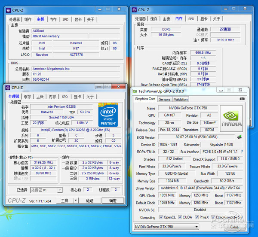Select 缓存 tab in memory CPU-Z window
Image resolution: width=258 pixels, height=237 pixels.
coord(154,19)
